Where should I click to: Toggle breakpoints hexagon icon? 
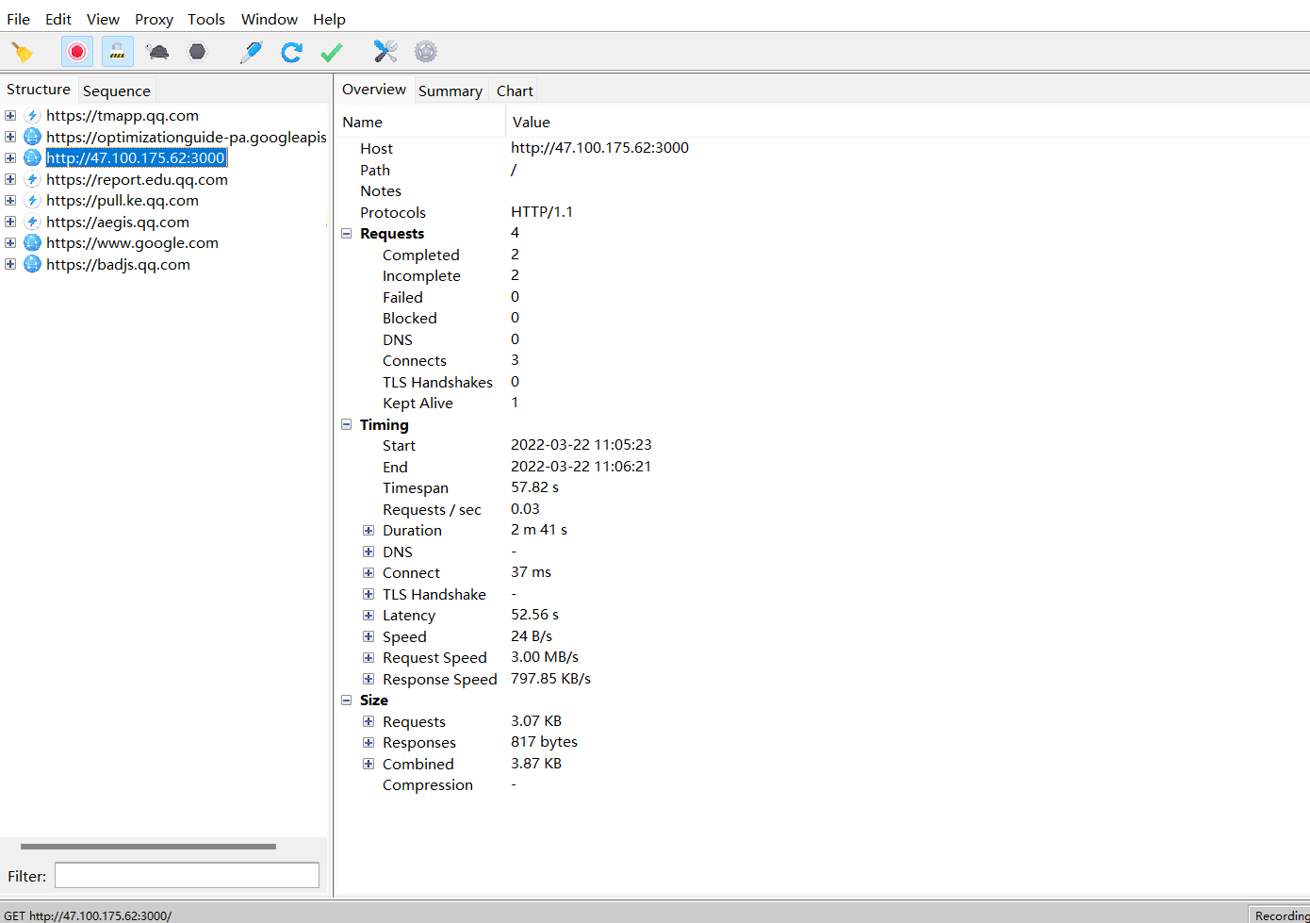point(197,52)
